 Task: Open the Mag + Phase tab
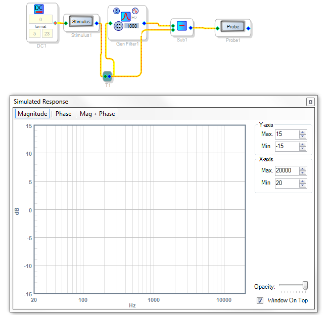tap(97, 114)
